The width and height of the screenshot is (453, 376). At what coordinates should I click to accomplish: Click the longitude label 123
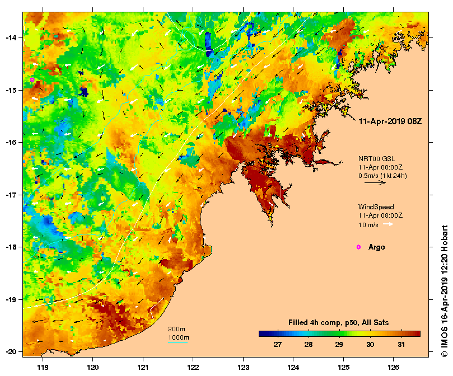(x=243, y=368)
